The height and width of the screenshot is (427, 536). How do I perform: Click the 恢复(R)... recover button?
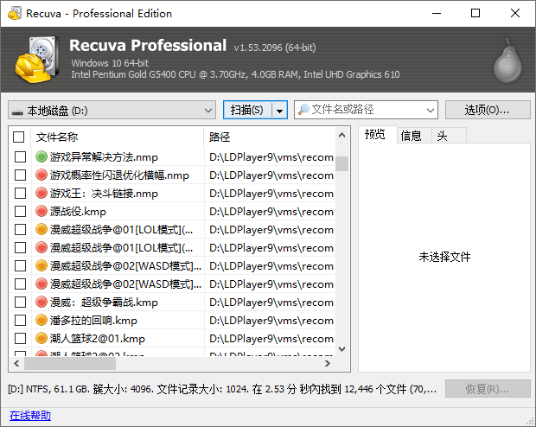point(488,389)
